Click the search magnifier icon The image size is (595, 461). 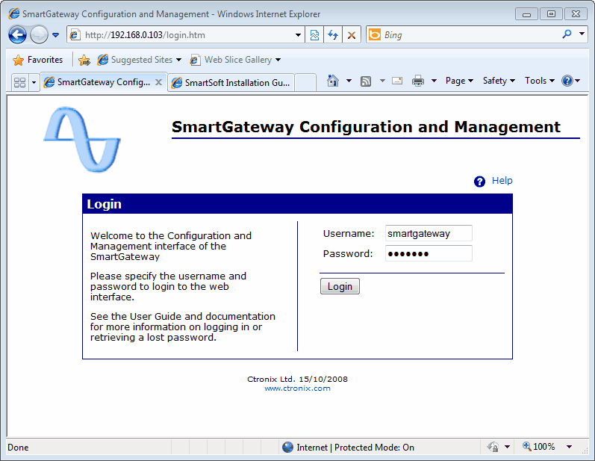pos(567,34)
